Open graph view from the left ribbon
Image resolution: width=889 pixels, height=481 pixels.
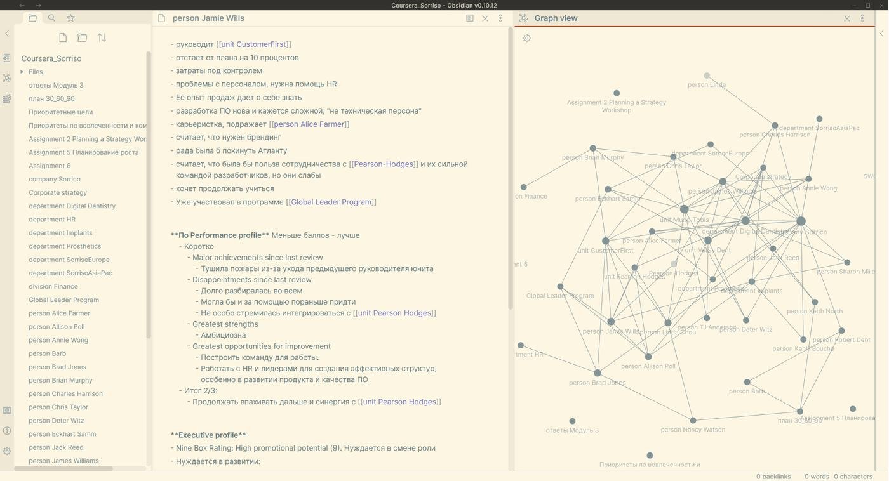coord(7,78)
